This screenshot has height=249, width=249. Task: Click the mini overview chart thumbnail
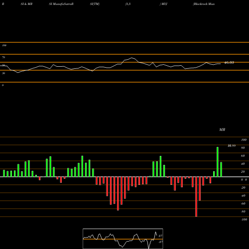[x=123, y=239]
